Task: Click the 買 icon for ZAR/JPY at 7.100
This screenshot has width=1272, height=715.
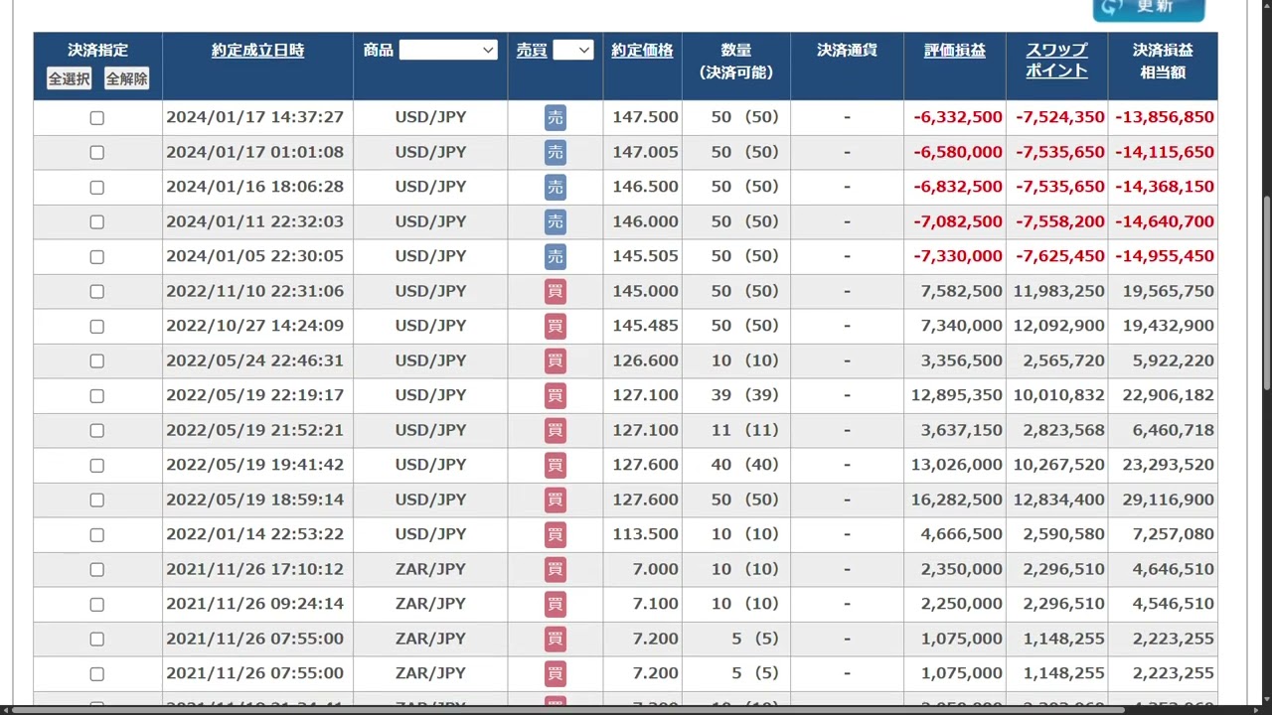Action: 555,604
